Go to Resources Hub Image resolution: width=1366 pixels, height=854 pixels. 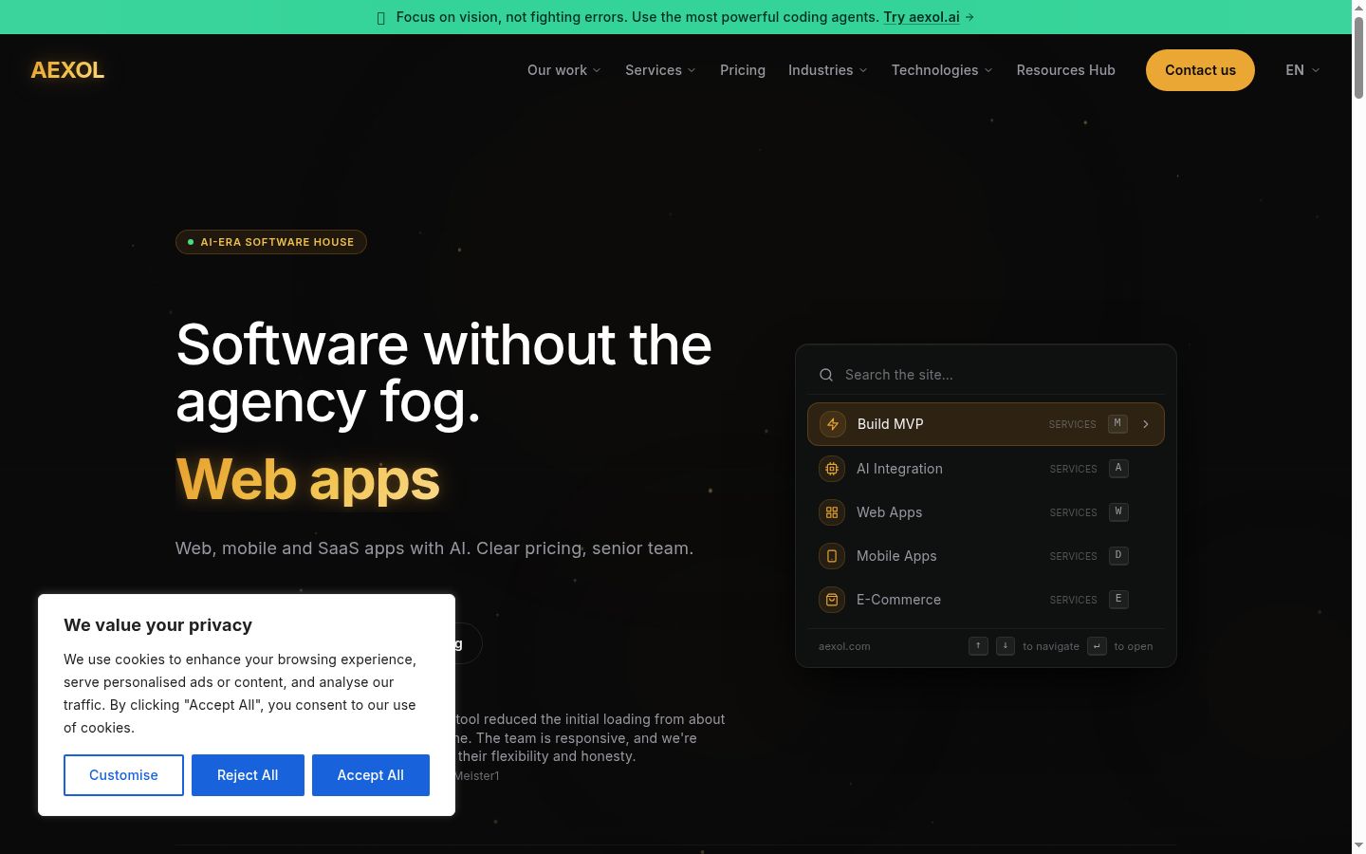[1066, 70]
